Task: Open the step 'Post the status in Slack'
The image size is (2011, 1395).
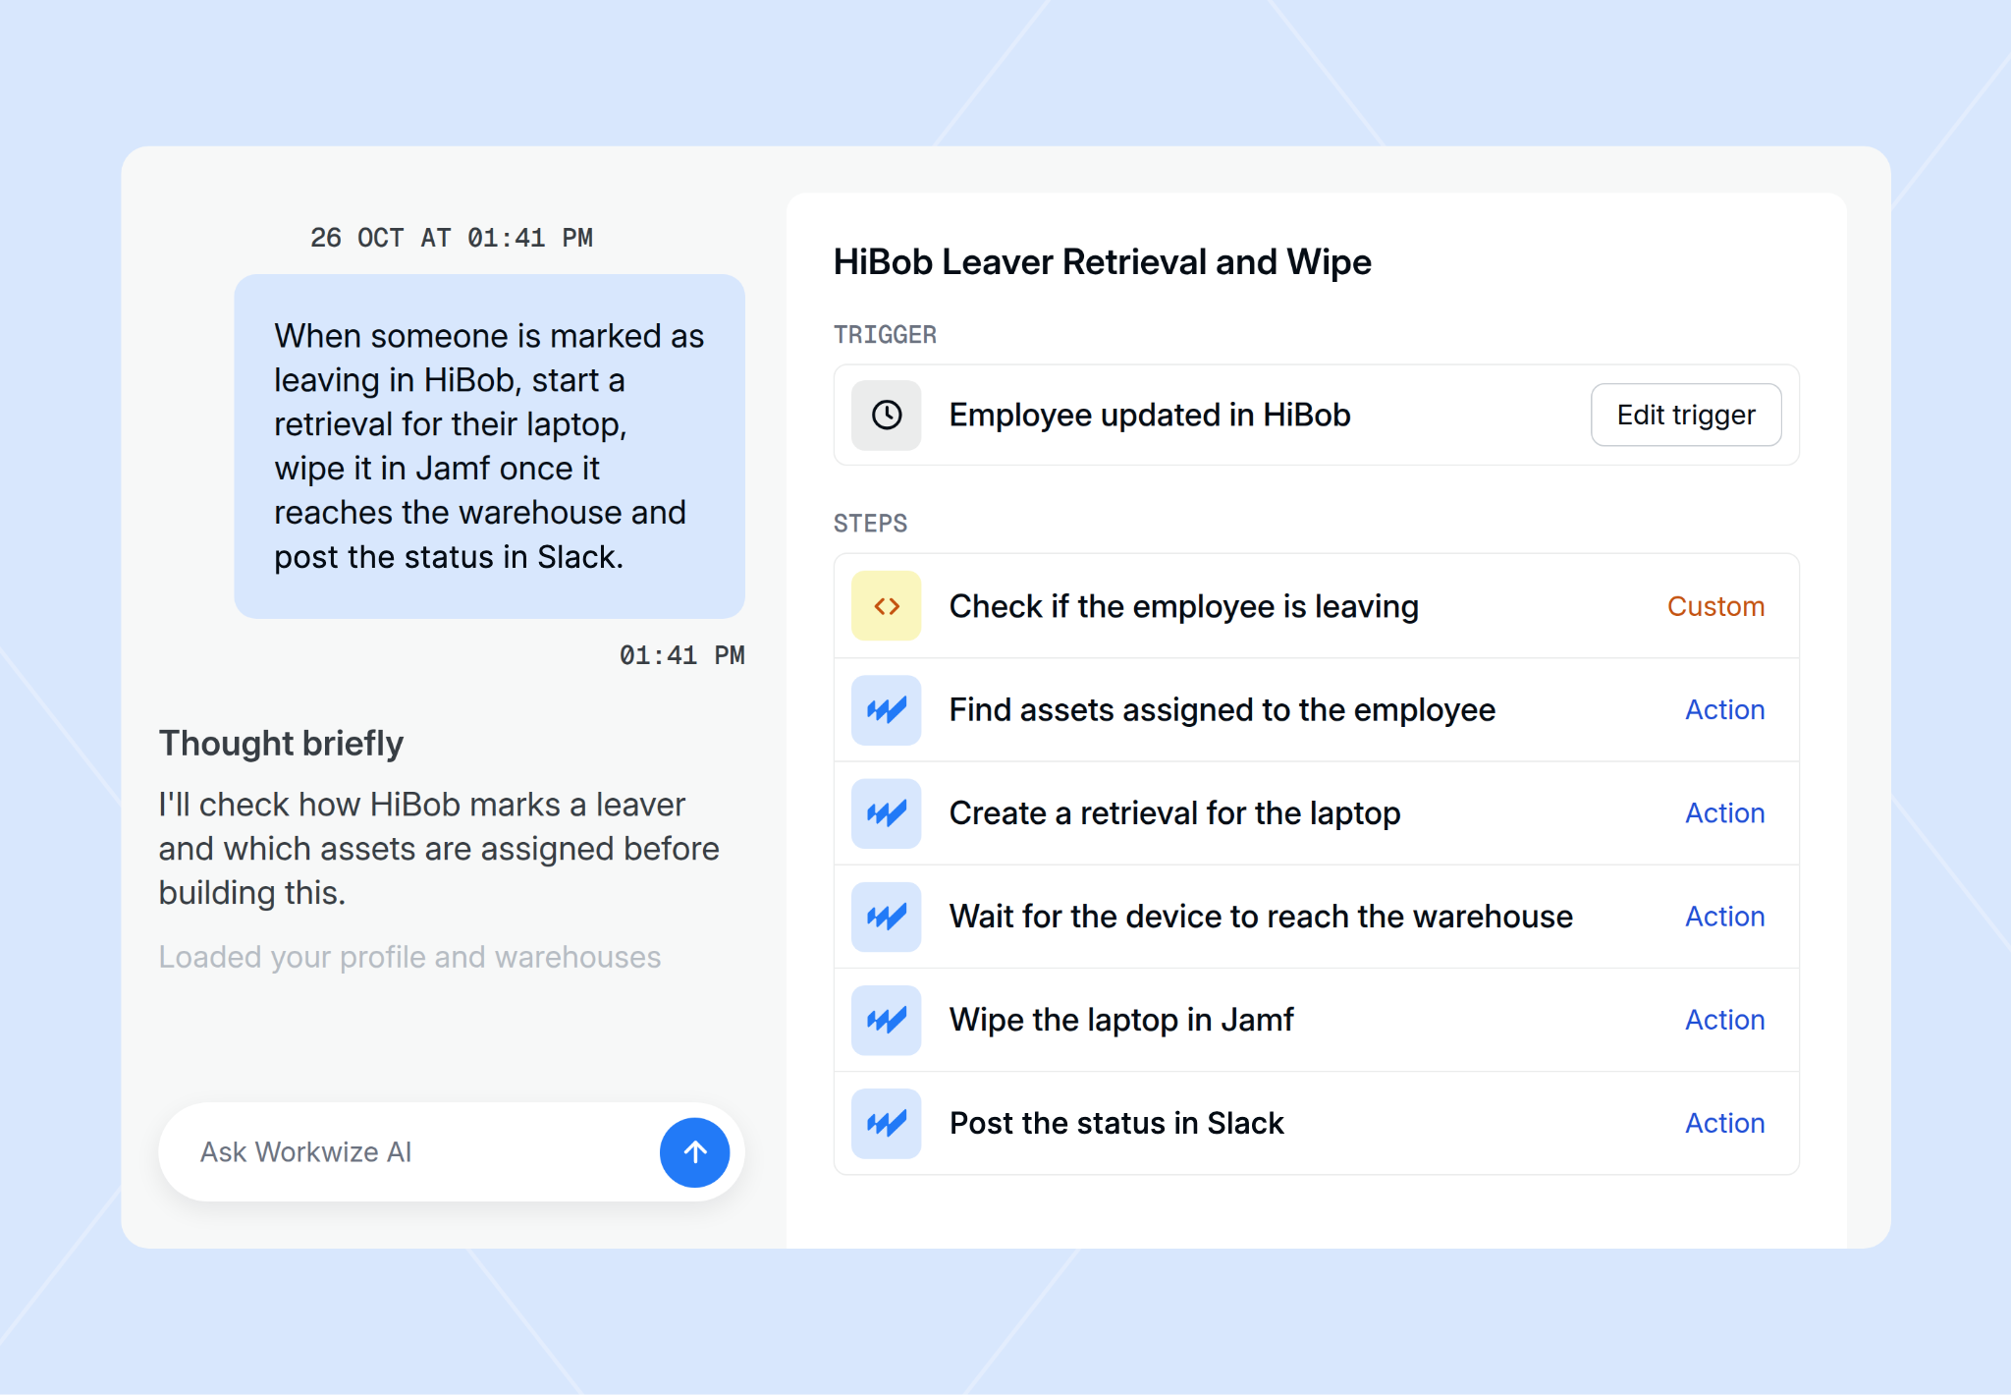Action: point(1316,1123)
